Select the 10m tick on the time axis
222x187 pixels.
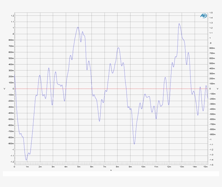[143, 167]
